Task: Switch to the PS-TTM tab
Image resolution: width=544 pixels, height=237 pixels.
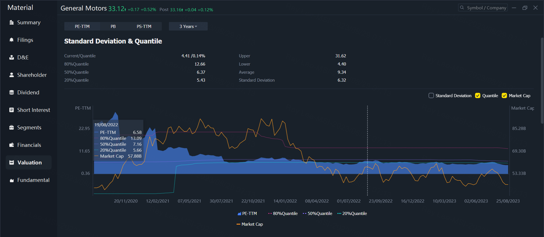Action: click(144, 26)
